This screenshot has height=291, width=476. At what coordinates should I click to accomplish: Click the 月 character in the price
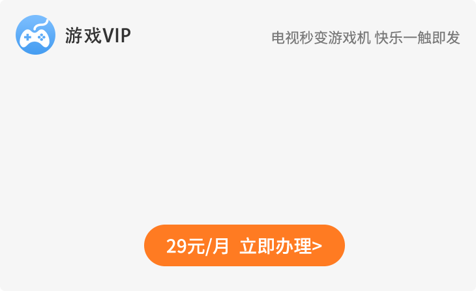click(220, 246)
